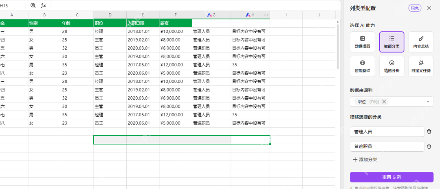
Task: Choose the 自定义任务 AI capability
Action: pyautogui.click(x=421, y=66)
